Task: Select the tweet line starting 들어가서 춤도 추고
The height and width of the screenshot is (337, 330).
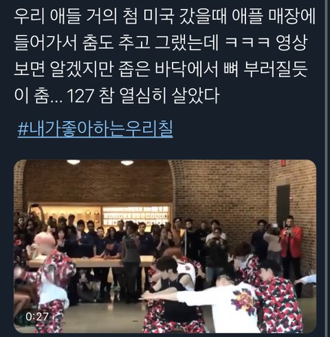Action: pyautogui.click(x=160, y=43)
